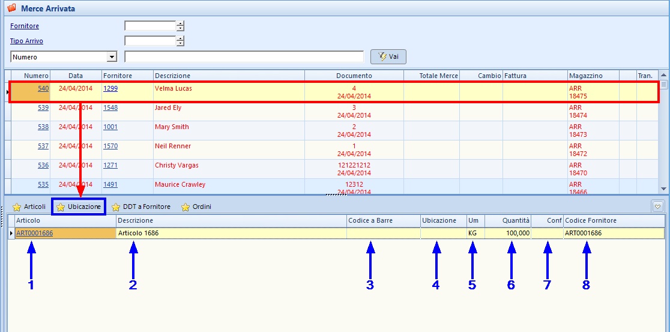Collapse the detail panel with chevron button
Screen dimensions: 670x332
pyautogui.click(x=658, y=207)
